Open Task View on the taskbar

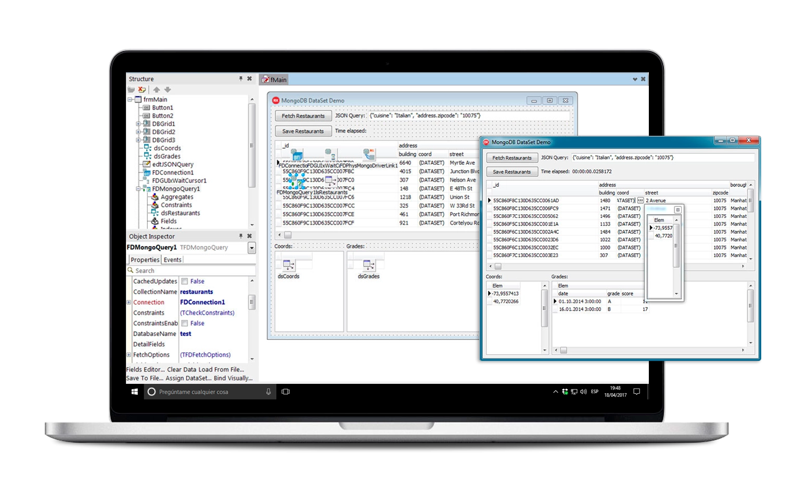click(286, 392)
